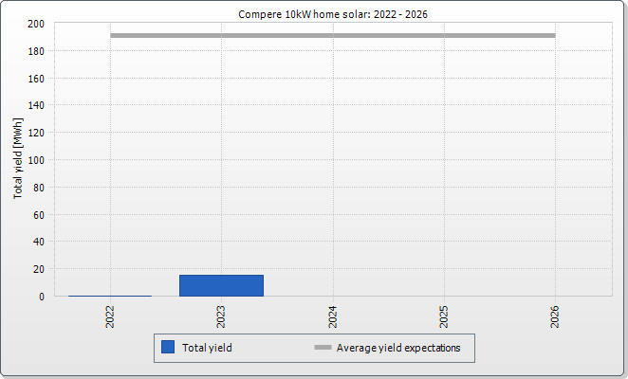Click the "Total yield [MWh]" axis title
The image size is (628, 379).
pyautogui.click(x=18, y=158)
